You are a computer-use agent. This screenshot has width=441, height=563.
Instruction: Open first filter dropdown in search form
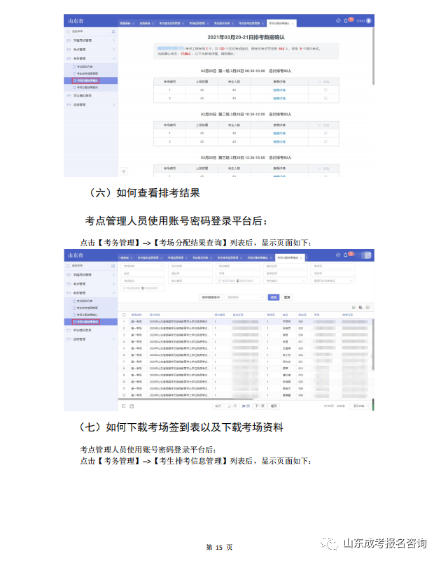tap(142, 266)
